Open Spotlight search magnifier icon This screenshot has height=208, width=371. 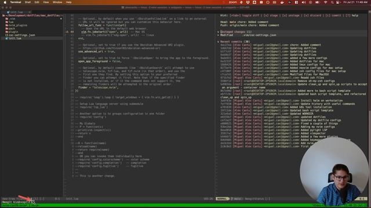[332, 2]
